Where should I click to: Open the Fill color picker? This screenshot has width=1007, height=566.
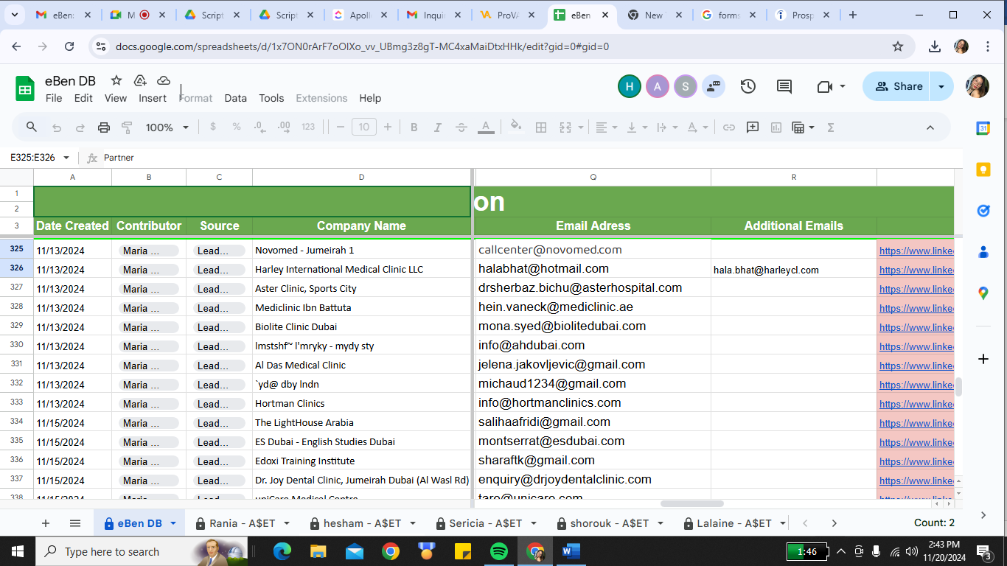click(x=516, y=127)
